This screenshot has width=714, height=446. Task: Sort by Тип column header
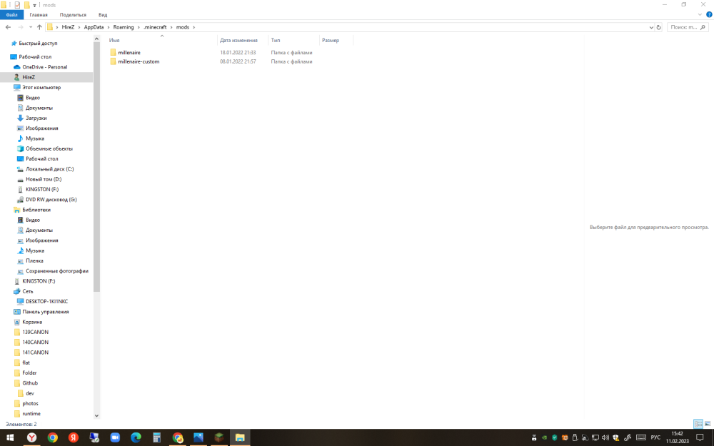tap(276, 41)
